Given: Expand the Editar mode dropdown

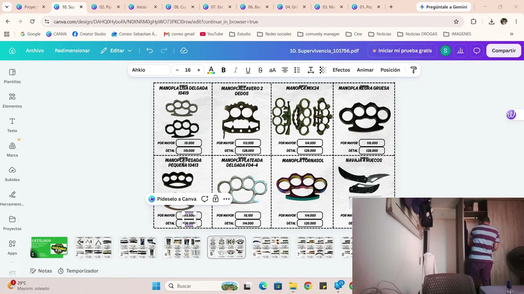Looking at the screenshot, I should tap(116, 51).
